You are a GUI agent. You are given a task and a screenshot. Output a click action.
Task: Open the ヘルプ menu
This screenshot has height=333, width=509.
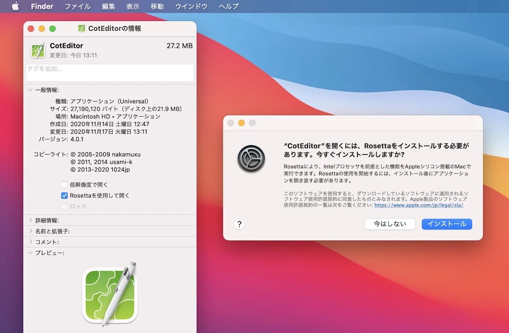(229, 6)
